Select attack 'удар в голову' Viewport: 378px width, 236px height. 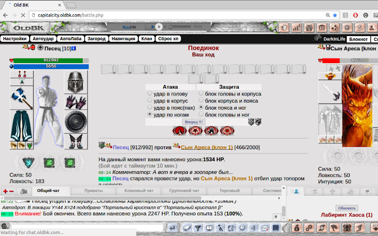149,93
